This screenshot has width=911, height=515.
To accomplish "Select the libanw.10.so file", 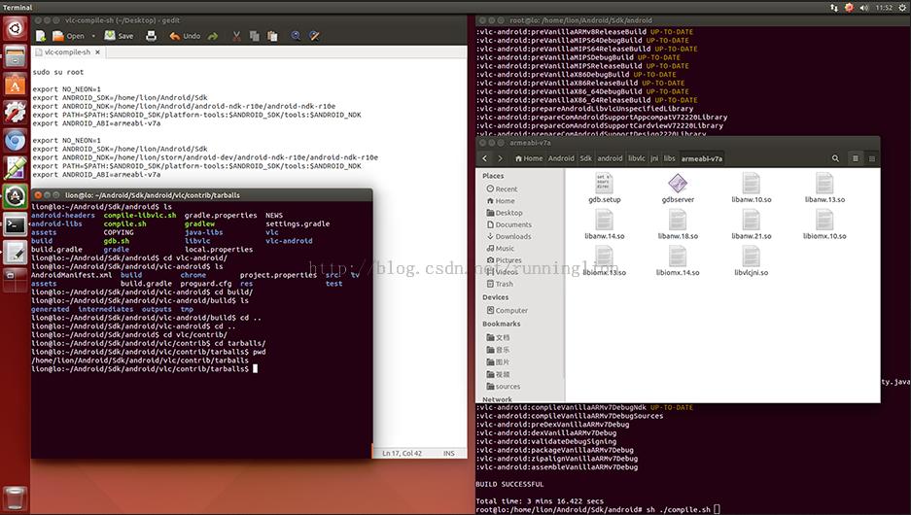I will click(x=752, y=189).
